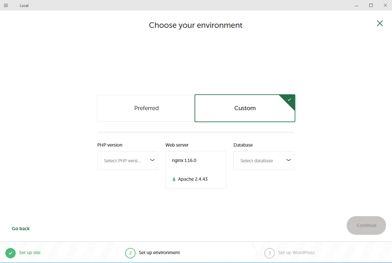392x263 pixels.
Task: Click the Apache download arrow icon
Action: (174, 179)
